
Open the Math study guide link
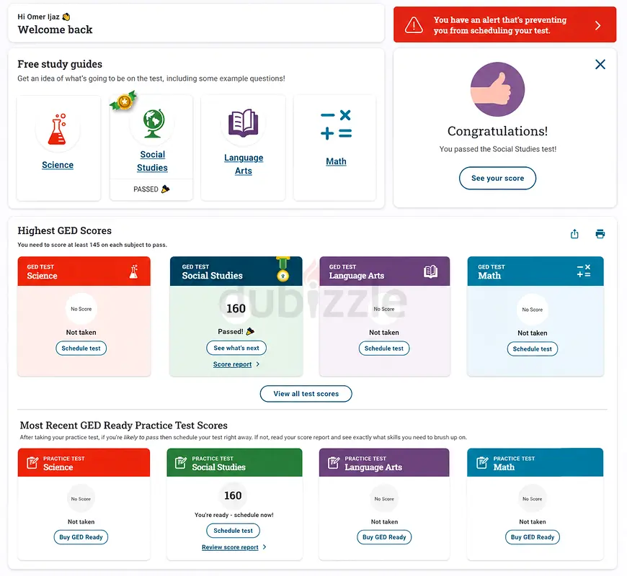coord(336,161)
